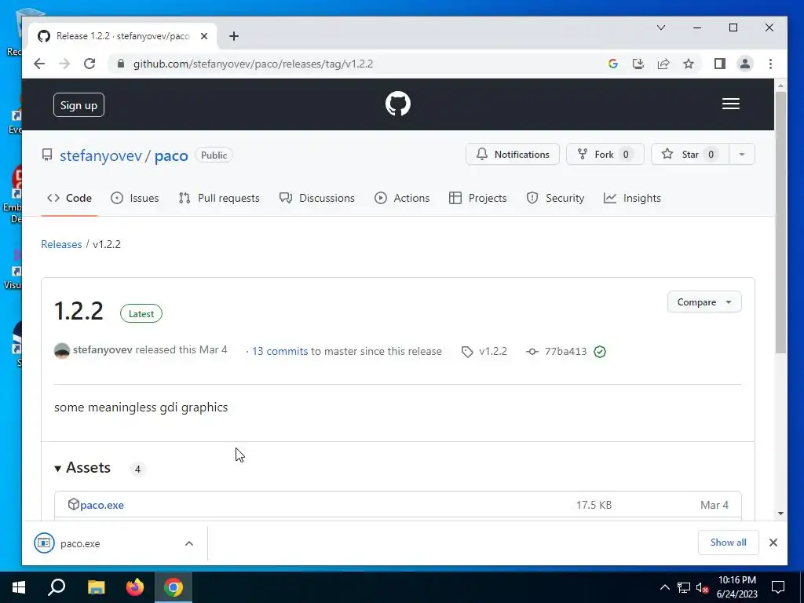Screen dimensions: 804x603
Task: Open a new browser tab
Action: coord(234,36)
